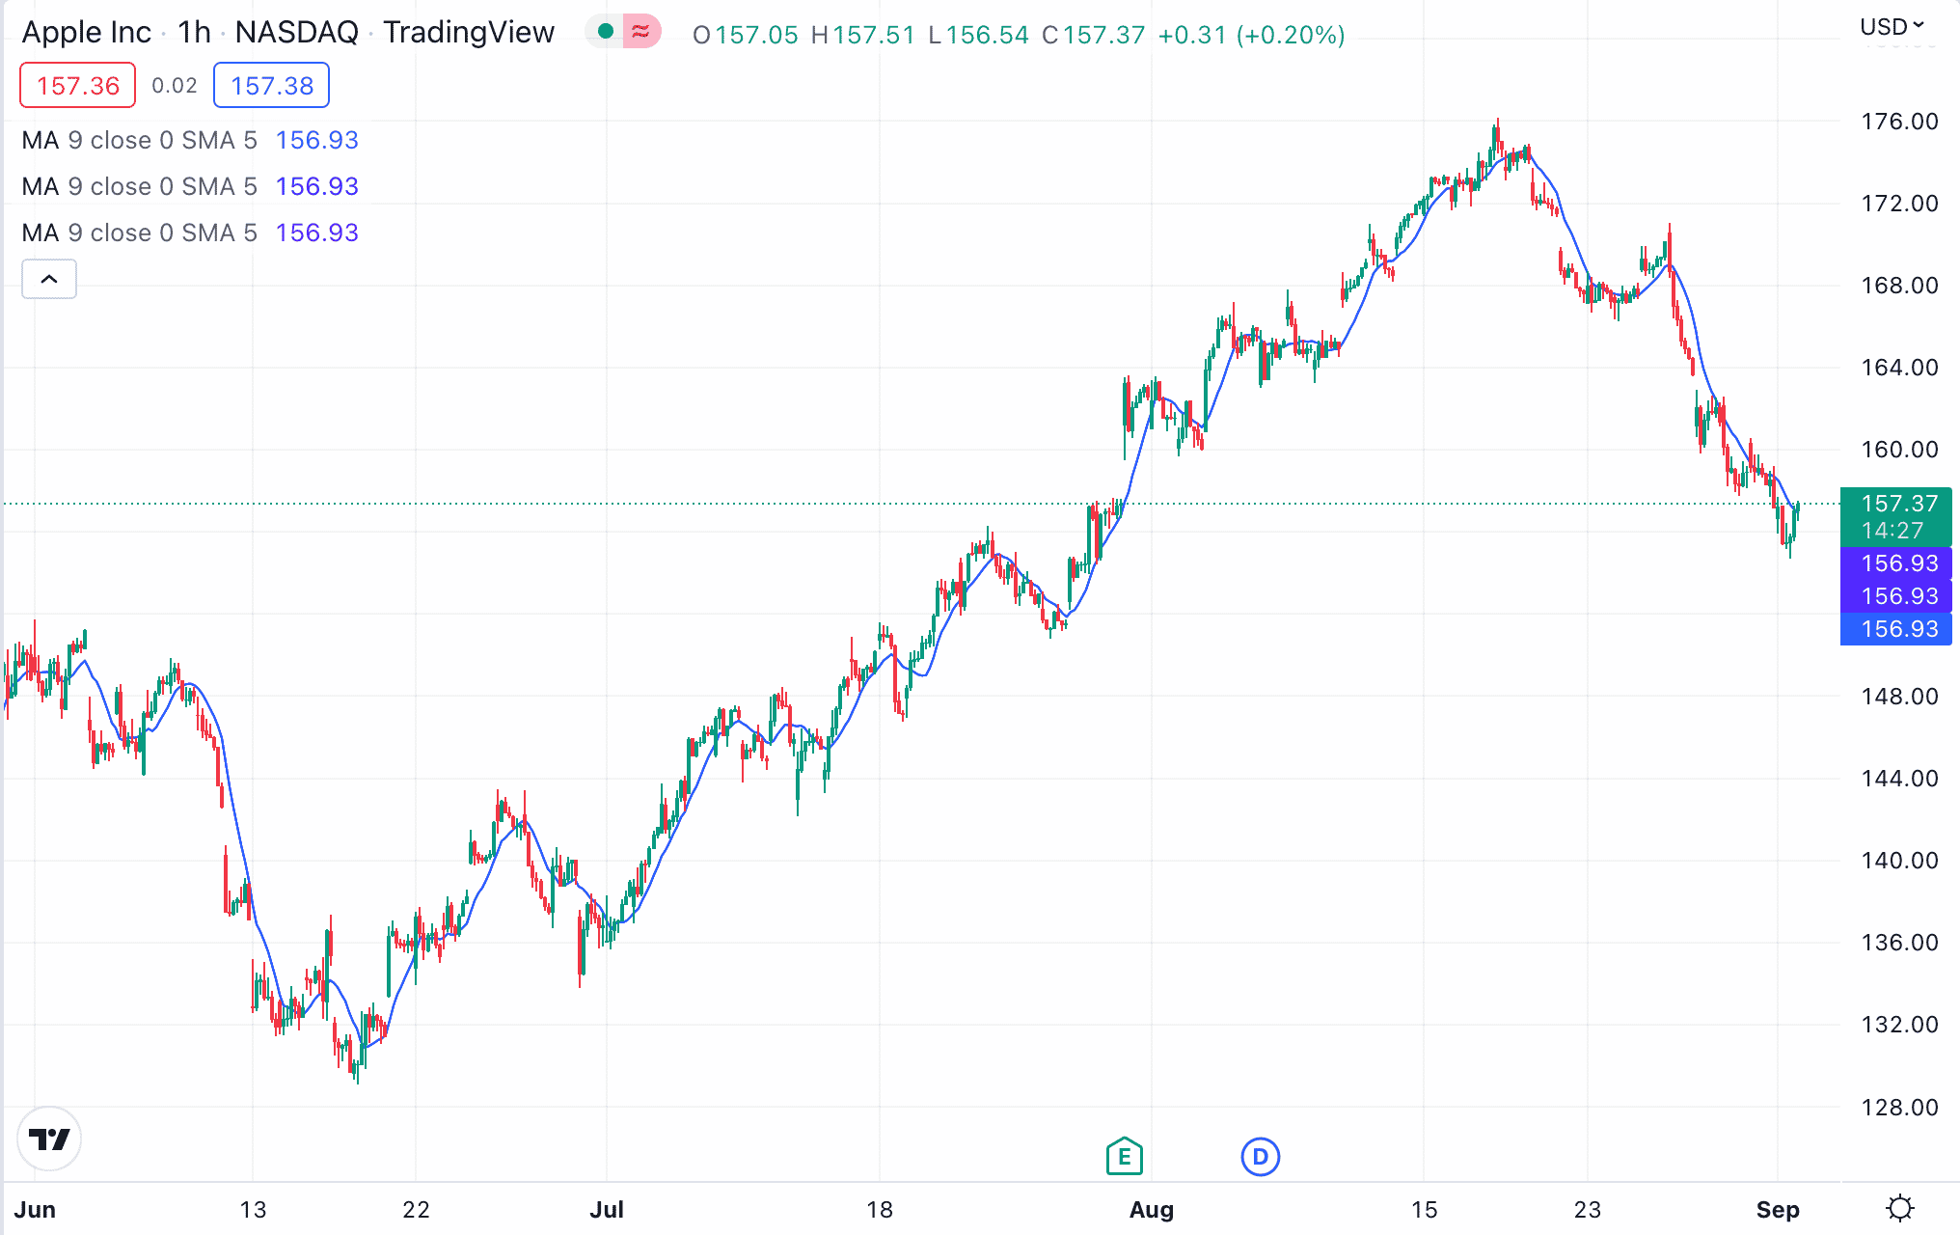Viewport: 1960px width, 1235px height.
Task: Click the blue 156.93 MA price label
Action: [x=1896, y=629]
